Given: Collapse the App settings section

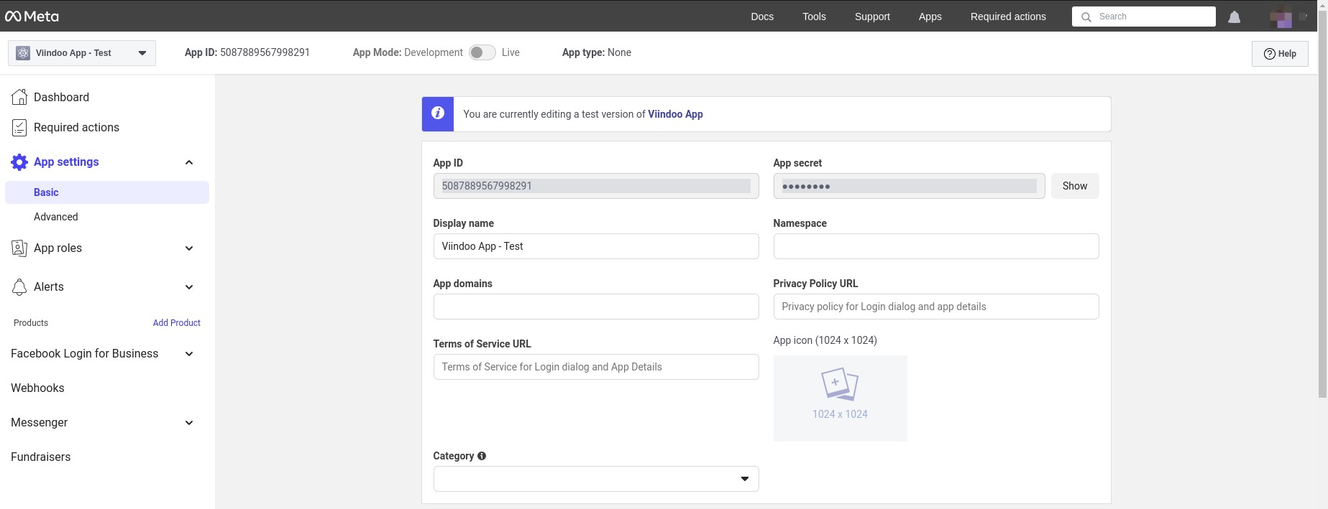Looking at the screenshot, I should click(189, 162).
